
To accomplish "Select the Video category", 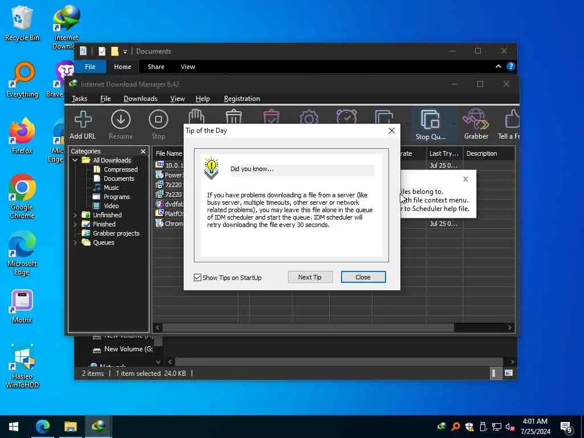I will click(111, 206).
